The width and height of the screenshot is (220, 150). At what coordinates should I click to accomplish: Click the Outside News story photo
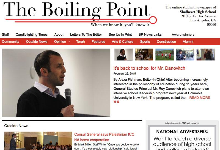click(38, 141)
